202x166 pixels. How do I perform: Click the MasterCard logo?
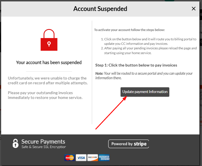pyautogui.click(x=69, y=158)
